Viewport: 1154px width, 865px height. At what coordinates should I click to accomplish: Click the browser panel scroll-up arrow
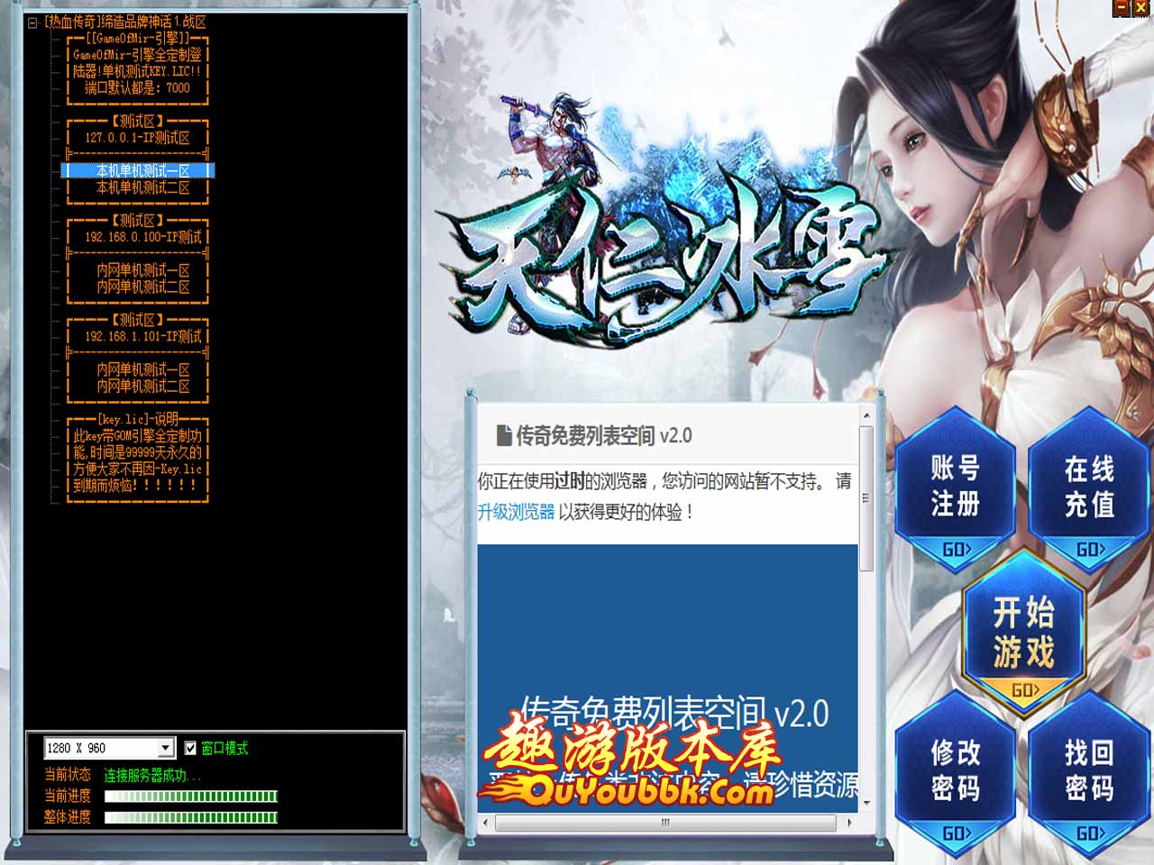[866, 416]
